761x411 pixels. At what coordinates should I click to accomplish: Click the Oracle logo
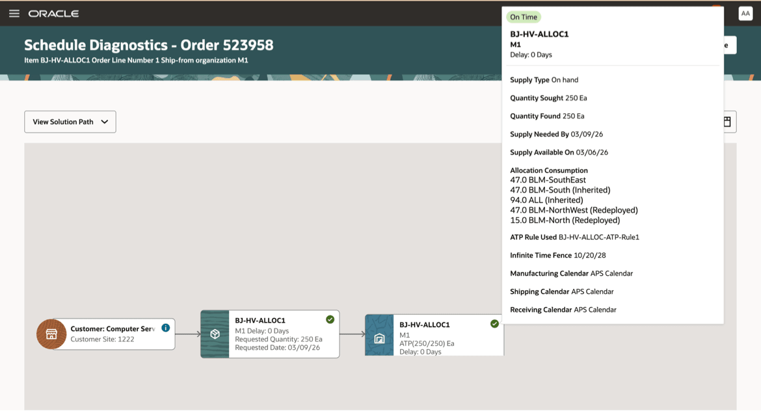pos(53,14)
